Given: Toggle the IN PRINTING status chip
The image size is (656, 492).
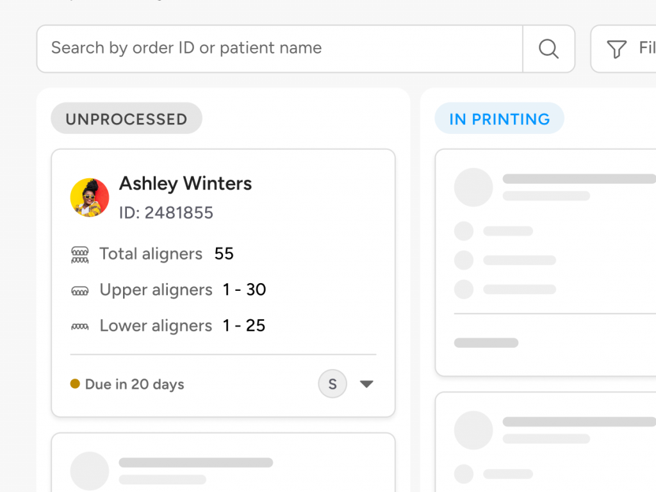Looking at the screenshot, I should pyautogui.click(x=499, y=119).
